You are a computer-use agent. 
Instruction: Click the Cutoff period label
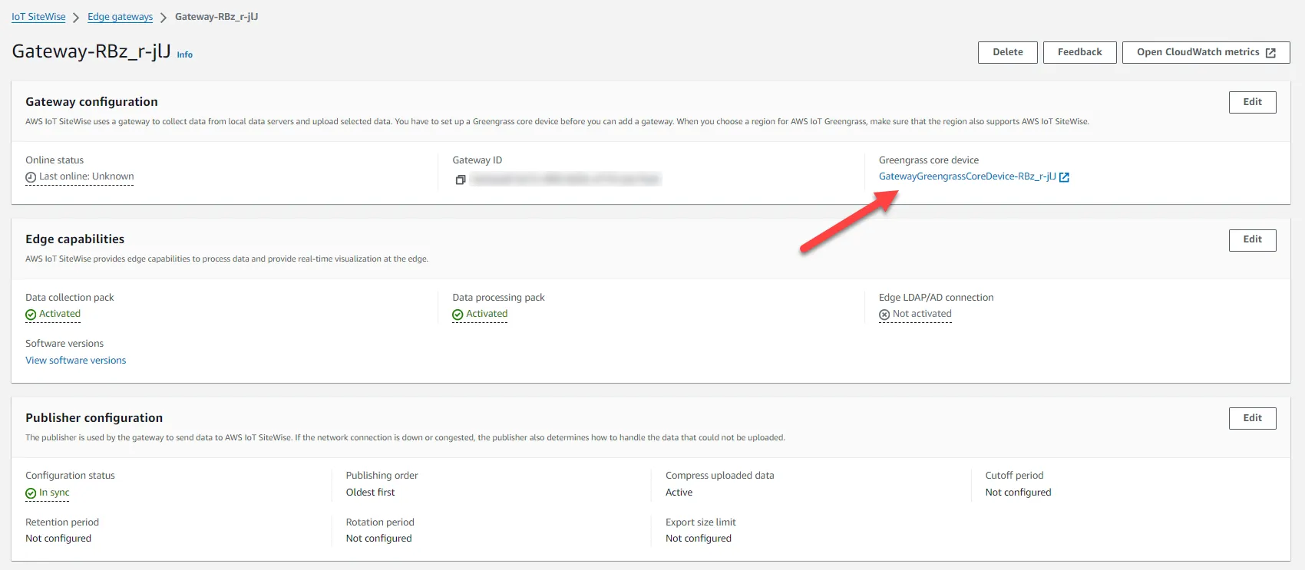pos(1014,476)
